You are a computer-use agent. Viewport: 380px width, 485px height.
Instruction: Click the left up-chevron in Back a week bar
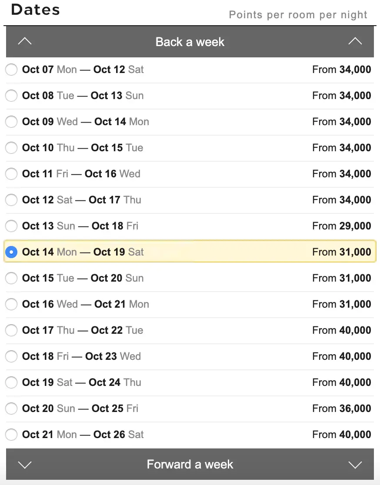pyautogui.click(x=25, y=41)
